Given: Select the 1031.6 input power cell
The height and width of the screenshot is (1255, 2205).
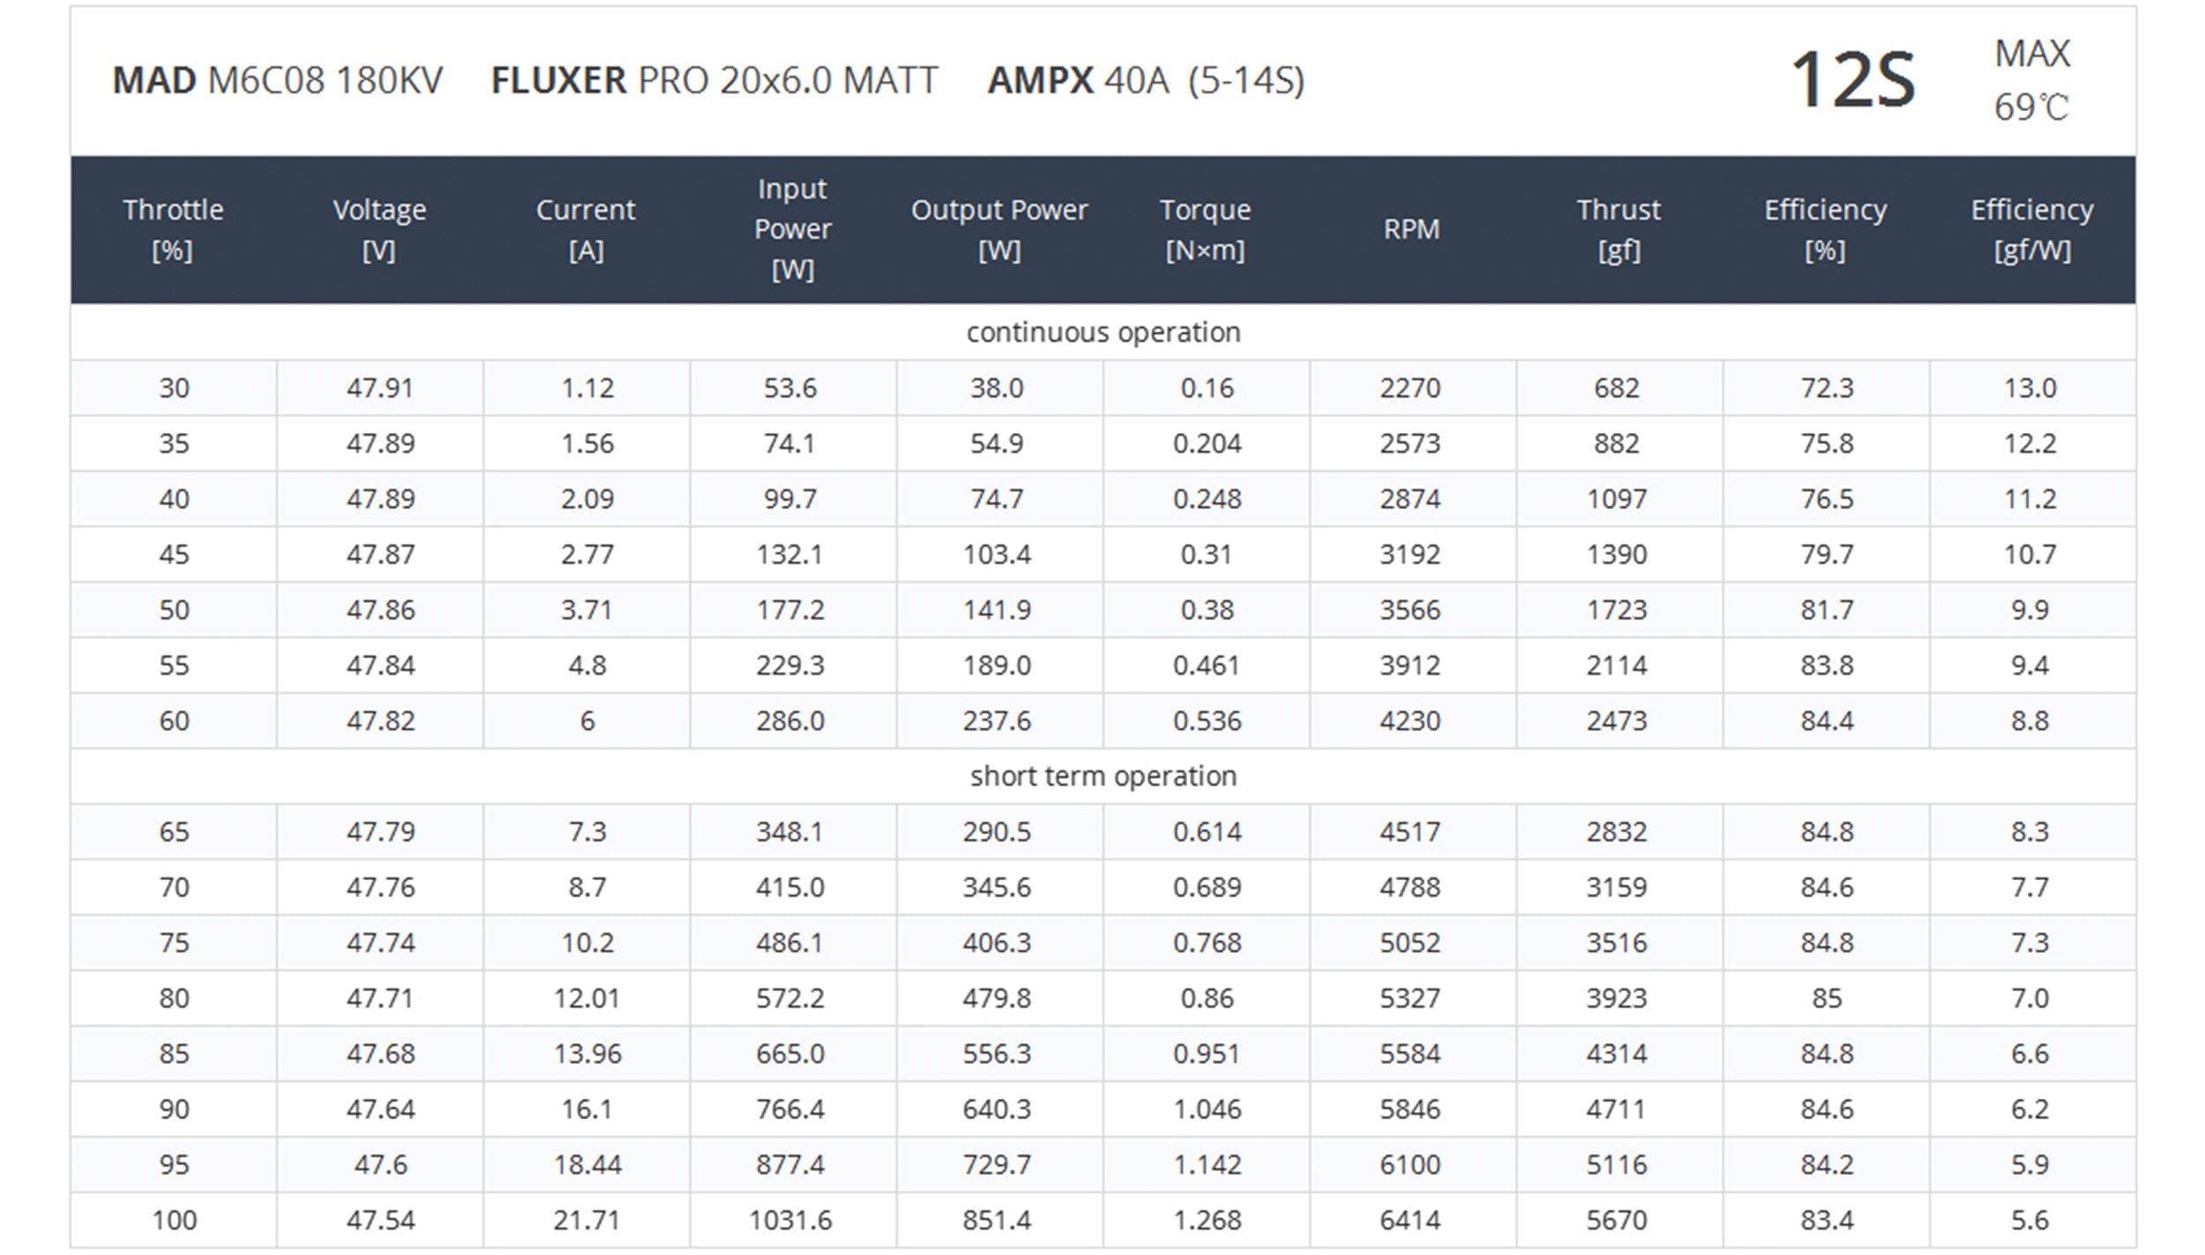Looking at the screenshot, I should (790, 1220).
